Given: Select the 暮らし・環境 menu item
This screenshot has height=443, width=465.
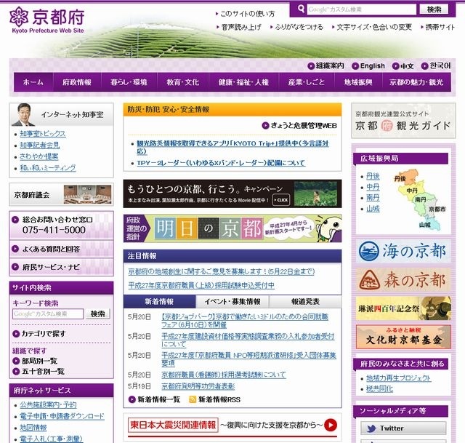Looking at the screenshot, I should [x=131, y=82].
